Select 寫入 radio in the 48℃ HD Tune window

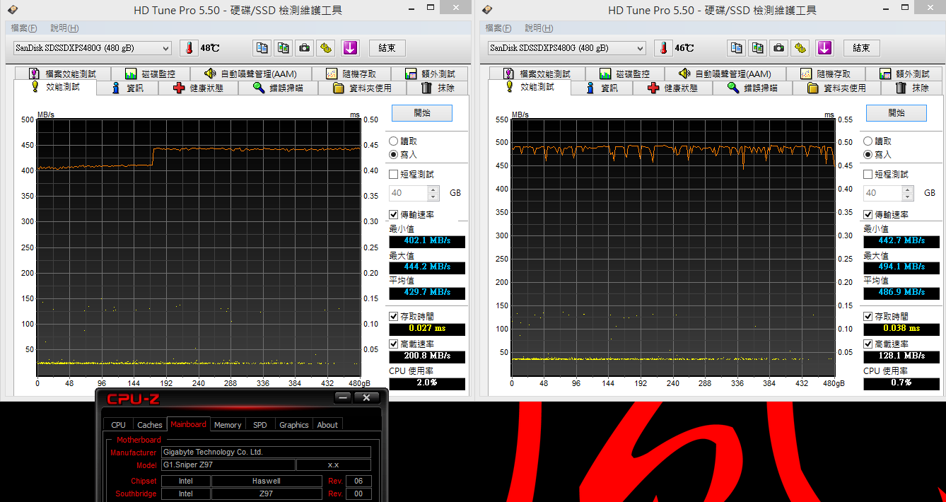[x=393, y=154]
